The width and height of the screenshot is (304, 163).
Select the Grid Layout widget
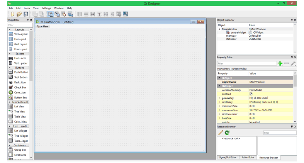(19, 44)
